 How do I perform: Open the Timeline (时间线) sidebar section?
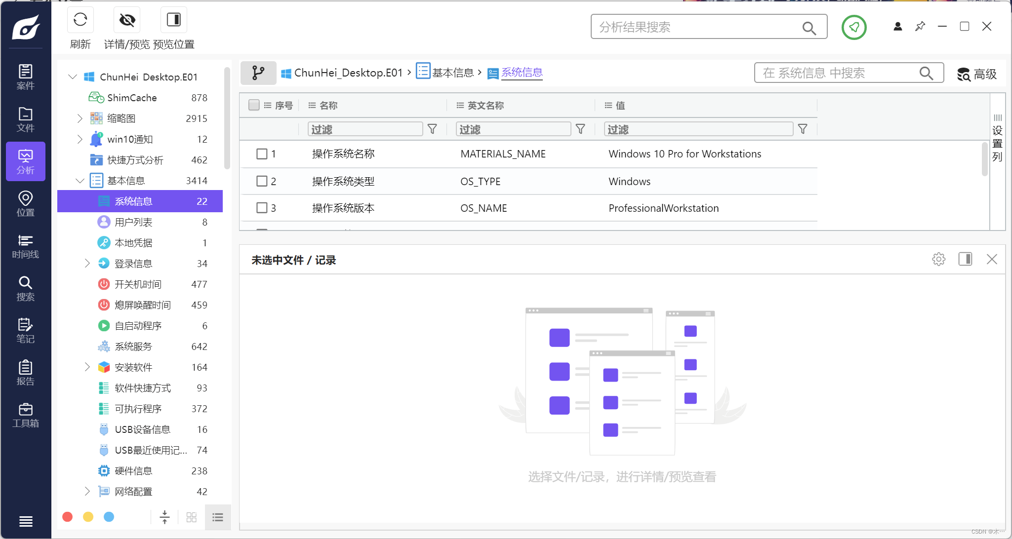click(x=26, y=246)
